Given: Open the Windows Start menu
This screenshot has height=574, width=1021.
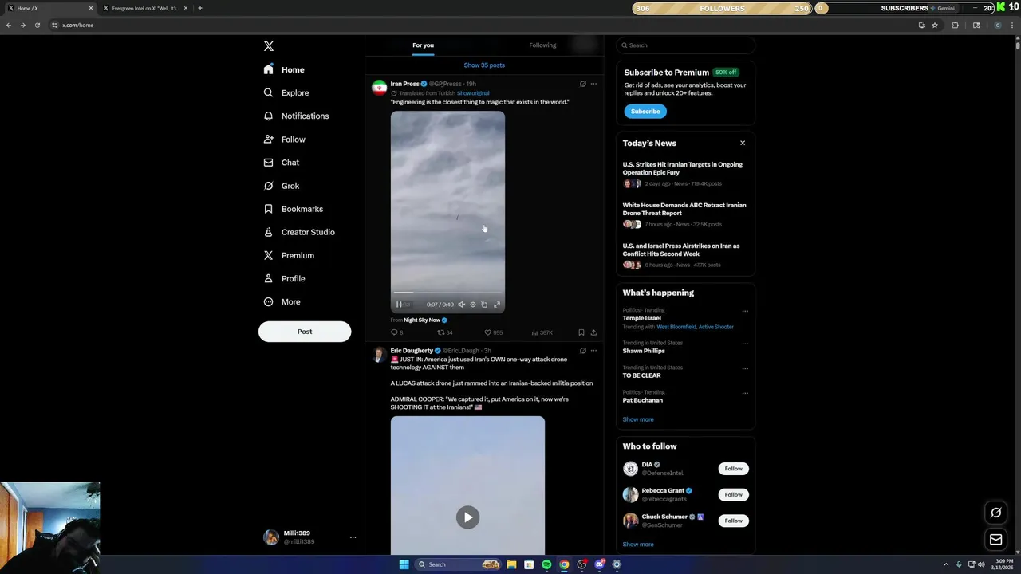Looking at the screenshot, I should coord(404,564).
